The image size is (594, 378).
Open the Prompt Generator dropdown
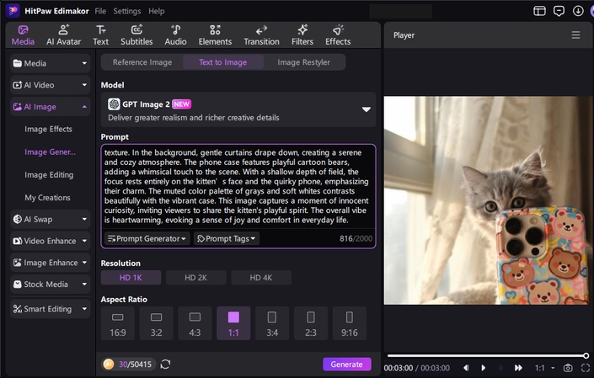tap(147, 238)
